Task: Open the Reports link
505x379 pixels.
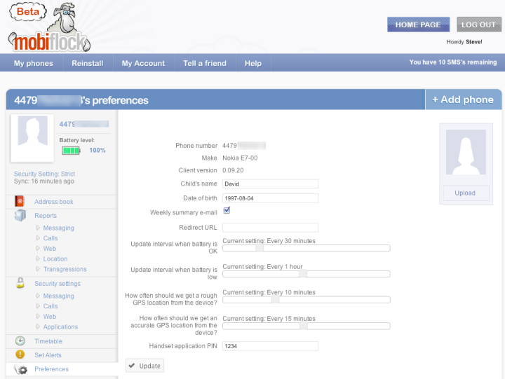Action: (x=46, y=216)
